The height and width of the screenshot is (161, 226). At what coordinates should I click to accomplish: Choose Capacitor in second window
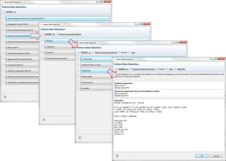[60, 47]
